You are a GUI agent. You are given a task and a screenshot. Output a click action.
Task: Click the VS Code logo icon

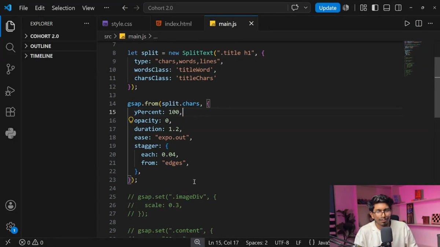click(x=8, y=8)
